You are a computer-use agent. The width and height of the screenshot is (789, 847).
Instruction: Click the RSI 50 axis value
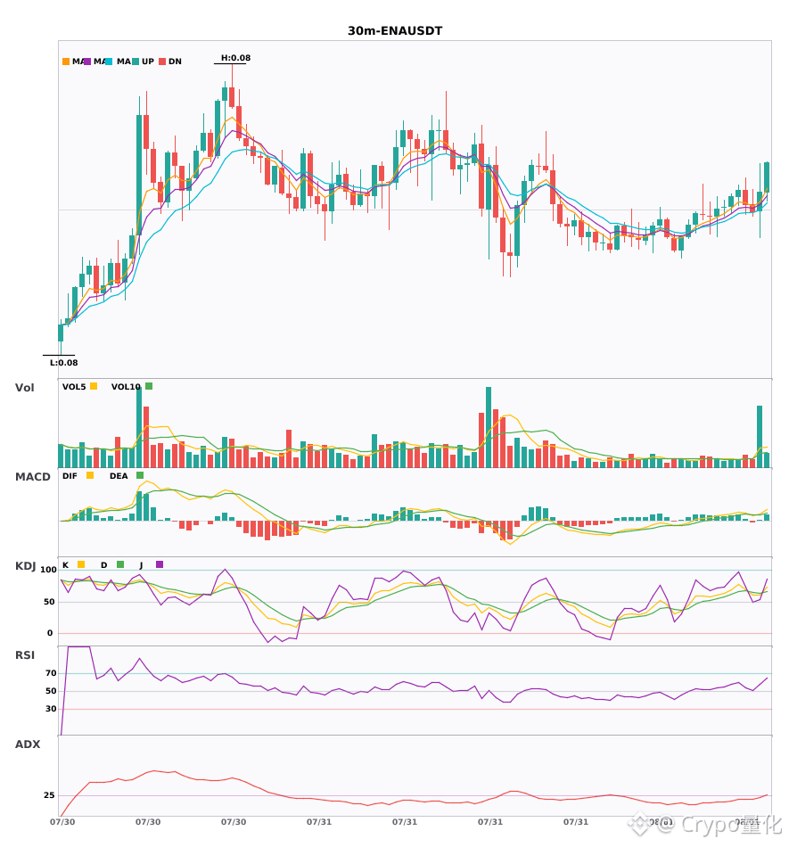pos(51,690)
